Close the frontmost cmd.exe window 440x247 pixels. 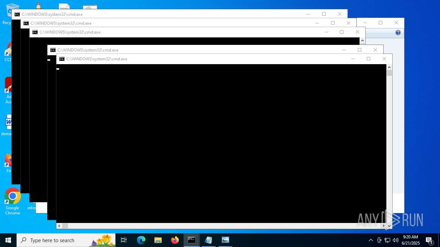pos(384,59)
